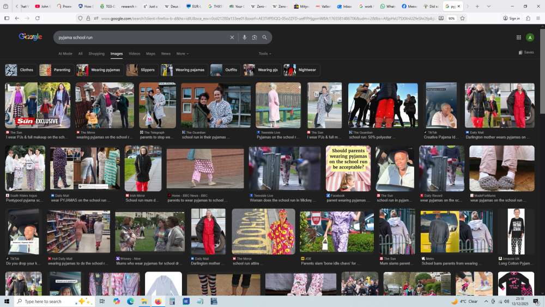The image size is (545, 307).
Task: Open a new browser tab
Action: click(x=477, y=6)
